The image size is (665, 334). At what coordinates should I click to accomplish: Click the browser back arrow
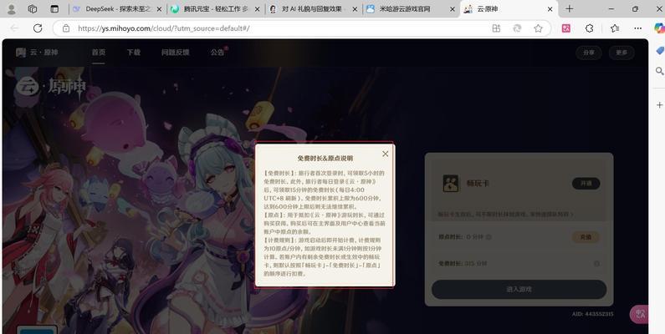pyautogui.click(x=14, y=28)
